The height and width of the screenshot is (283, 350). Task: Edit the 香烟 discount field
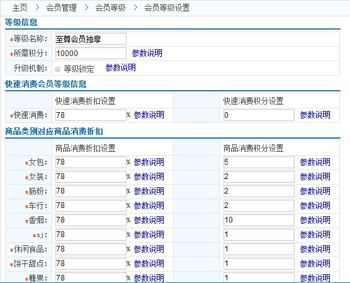pos(91,220)
